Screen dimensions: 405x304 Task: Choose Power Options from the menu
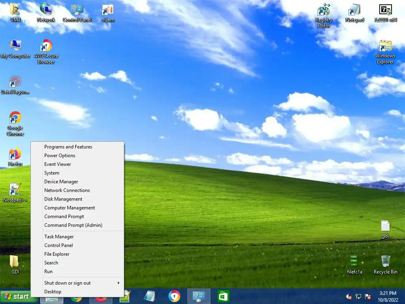[x=77, y=156]
